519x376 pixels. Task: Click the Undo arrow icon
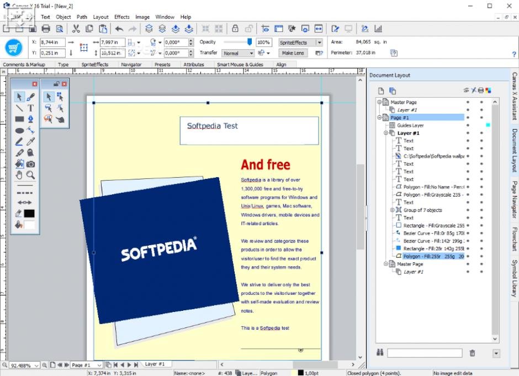119,29
